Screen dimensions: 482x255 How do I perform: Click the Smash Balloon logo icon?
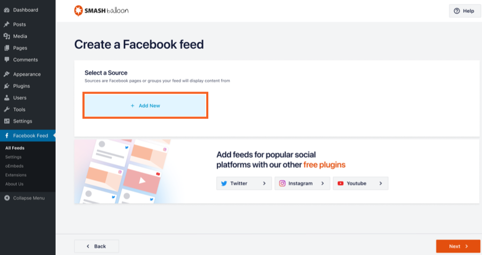point(79,10)
